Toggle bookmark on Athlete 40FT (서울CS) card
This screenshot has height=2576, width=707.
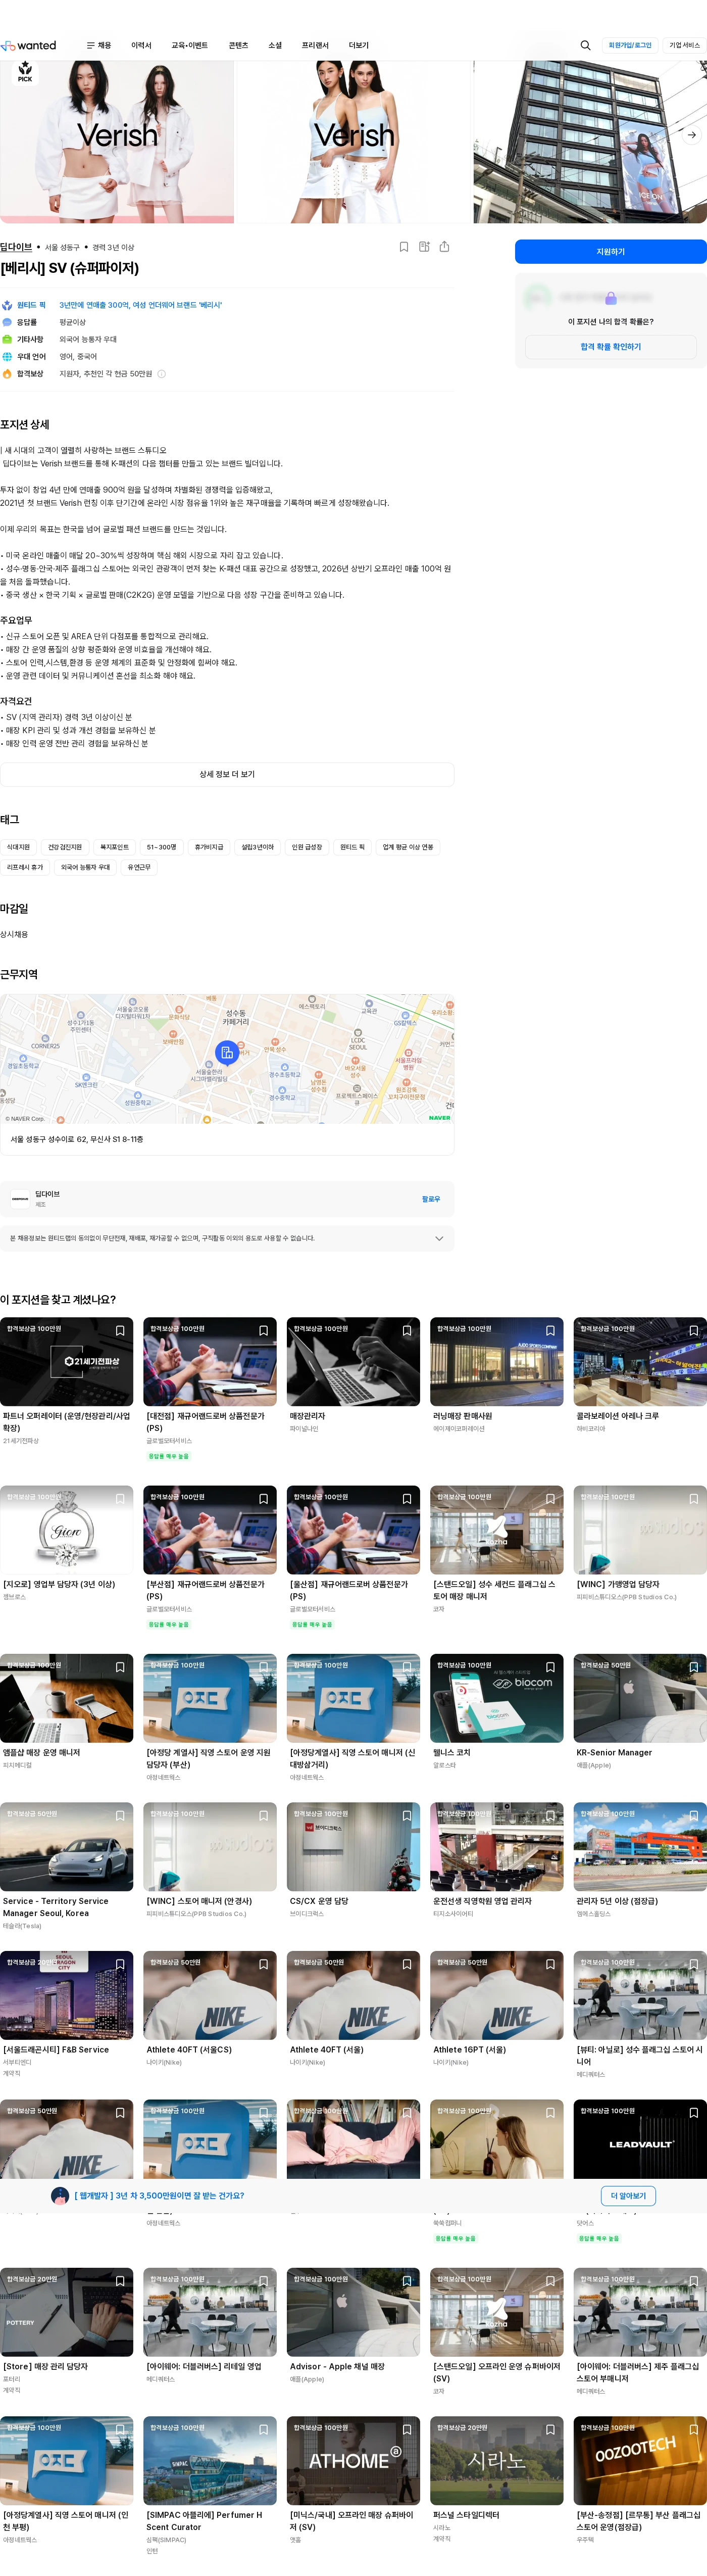pyautogui.click(x=264, y=1964)
